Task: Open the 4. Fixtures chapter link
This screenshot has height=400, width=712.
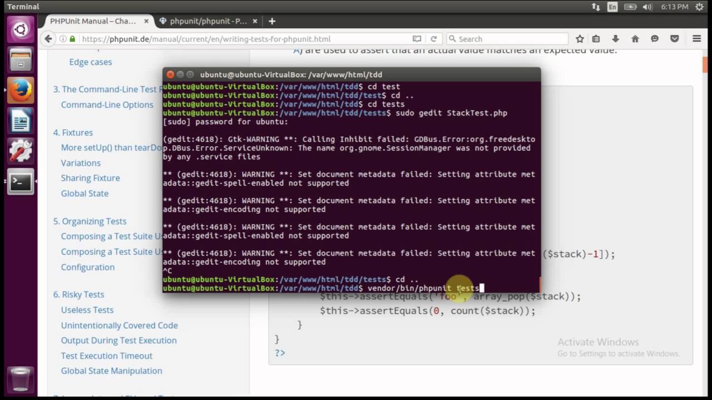Action: coord(73,132)
